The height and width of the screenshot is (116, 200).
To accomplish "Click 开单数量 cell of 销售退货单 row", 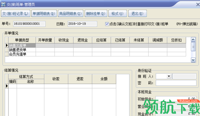I will pos(45,50).
